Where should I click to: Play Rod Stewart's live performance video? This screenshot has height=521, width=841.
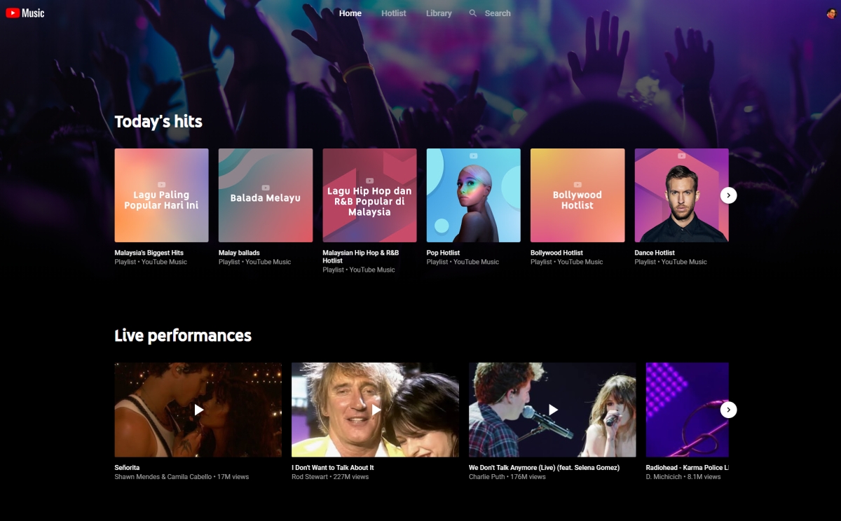coord(376,410)
